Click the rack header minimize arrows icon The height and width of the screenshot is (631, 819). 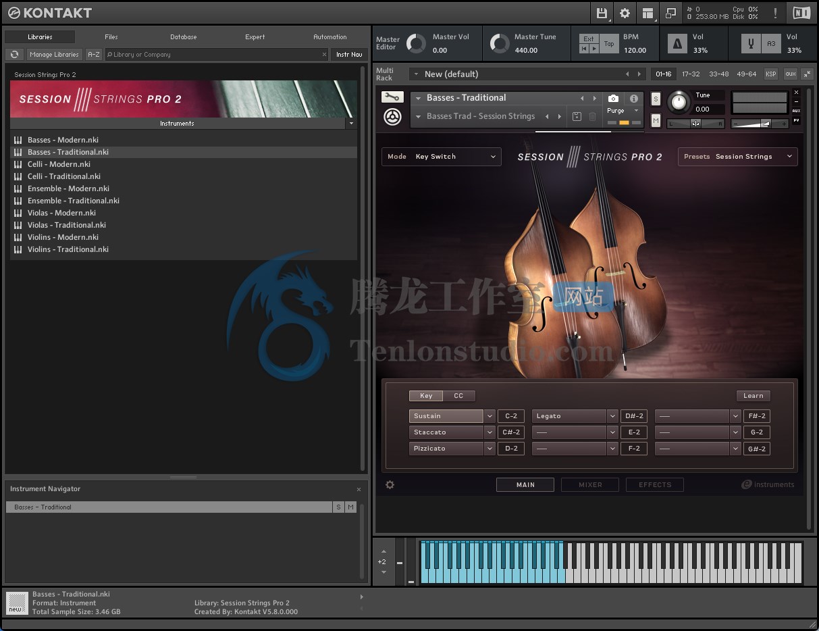tap(808, 74)
